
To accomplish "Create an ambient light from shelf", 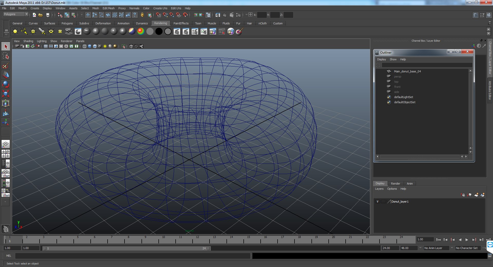I will click(15, 32).
